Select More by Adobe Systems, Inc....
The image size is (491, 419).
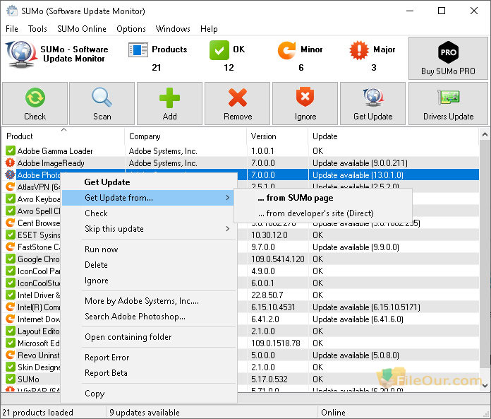click(x=149, y=301)
